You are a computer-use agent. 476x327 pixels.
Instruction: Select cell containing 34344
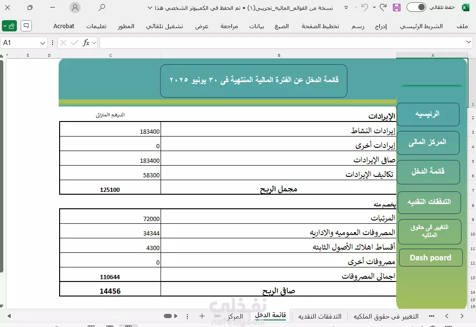click(x=110, y=231)
